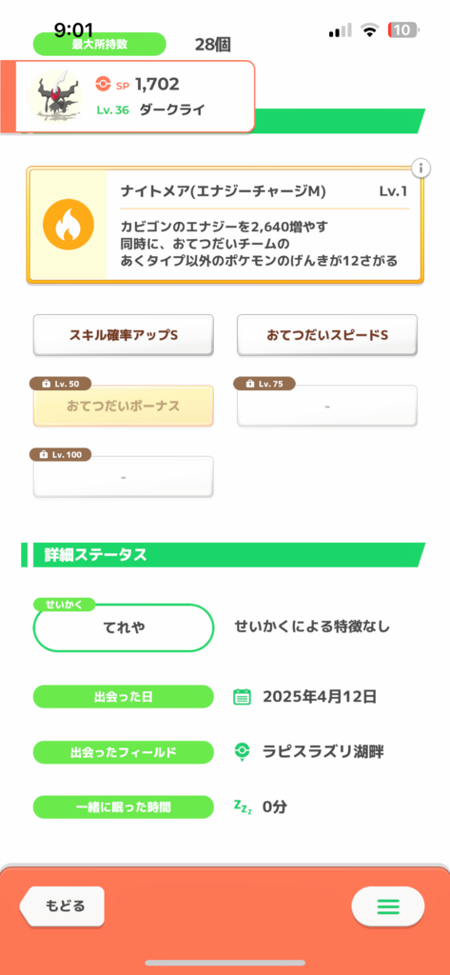Screen dimensions: 450x975
Task: Tap the Darkrai portrait thumbnail
Action: [x=56, y=96]
